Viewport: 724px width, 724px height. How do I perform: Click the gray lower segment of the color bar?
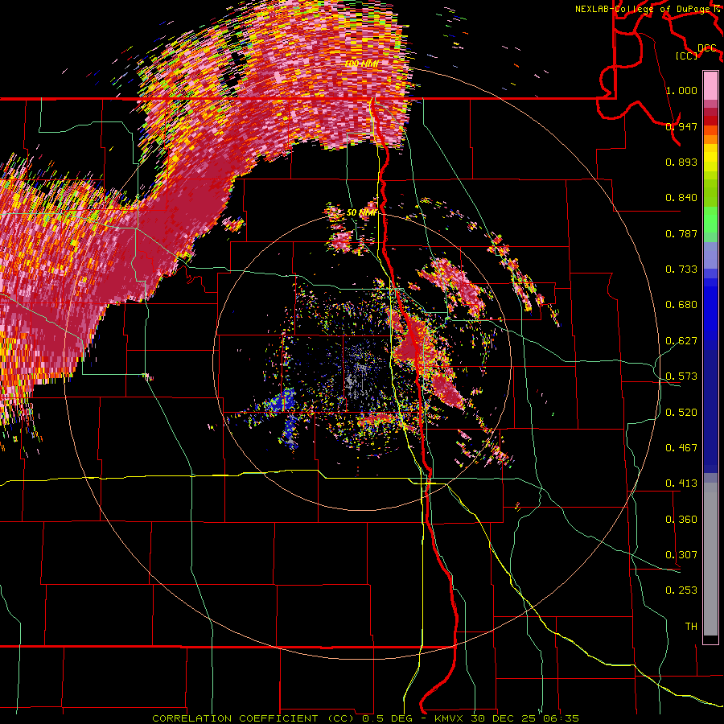(x=710, y=559)
